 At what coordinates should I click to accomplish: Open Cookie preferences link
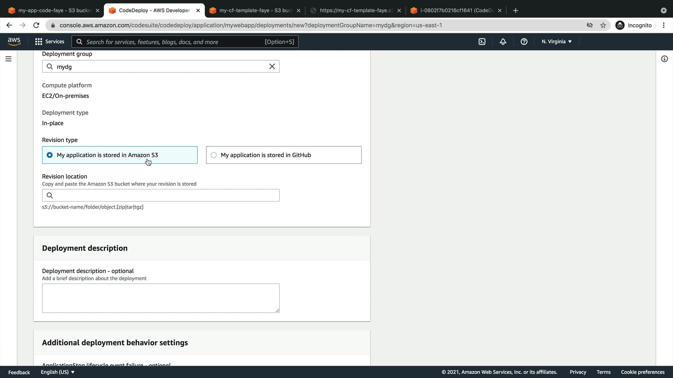[643, 372]
